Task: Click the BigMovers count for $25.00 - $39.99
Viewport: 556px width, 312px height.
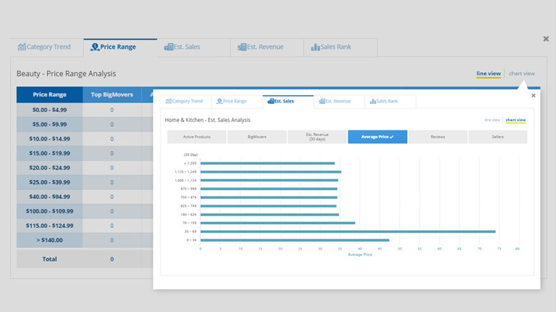Action: pyautogui.click(x=112, y=182)
